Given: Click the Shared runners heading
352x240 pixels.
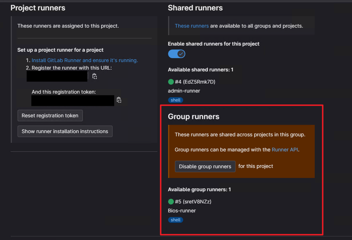Looking at the screenshot, I should tap(195, 8).
